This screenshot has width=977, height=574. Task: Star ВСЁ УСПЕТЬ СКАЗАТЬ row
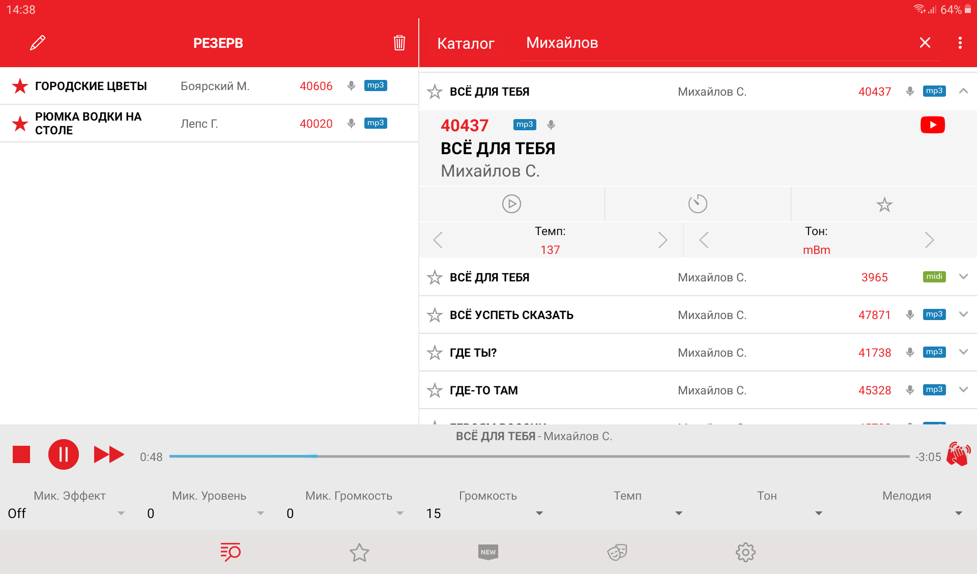coord(435,315)
